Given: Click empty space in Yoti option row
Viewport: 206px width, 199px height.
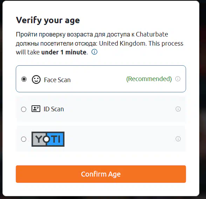Looking at the screenshot, I should click(x=118, y=139).
